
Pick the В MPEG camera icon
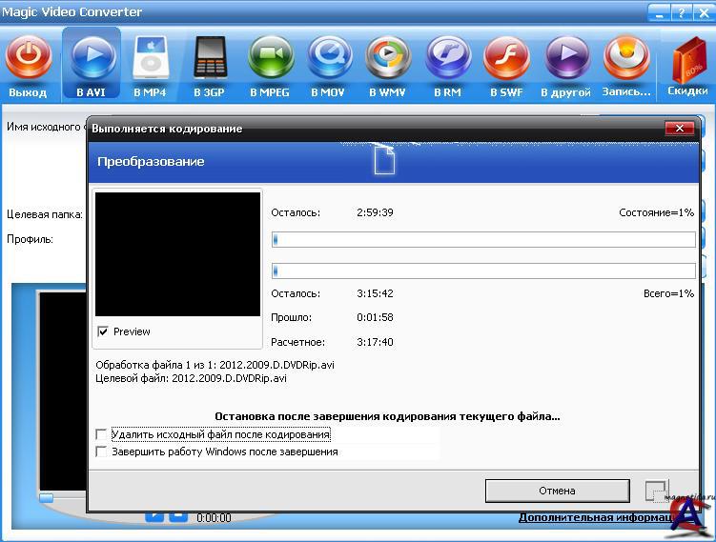(x=270, y=57)
